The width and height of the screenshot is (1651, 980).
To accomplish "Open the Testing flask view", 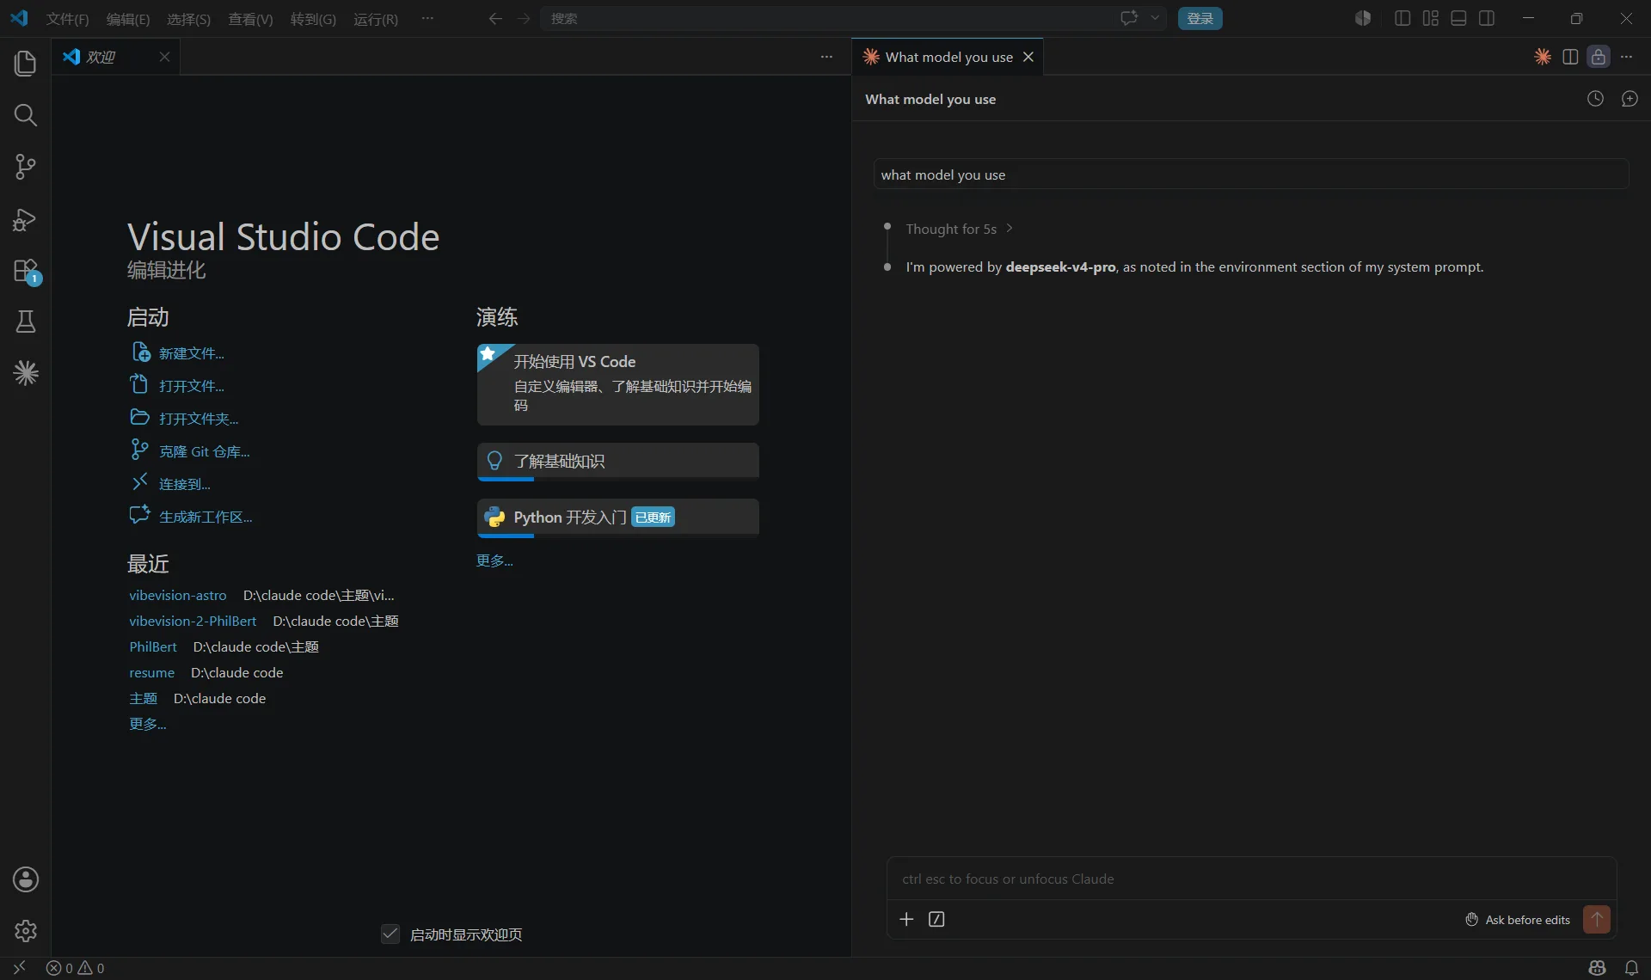I will [26, 322].
